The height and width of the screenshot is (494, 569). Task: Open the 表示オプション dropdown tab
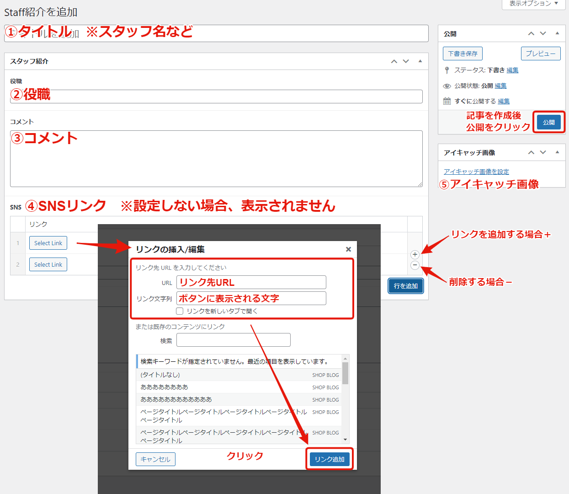coord(533,4)
